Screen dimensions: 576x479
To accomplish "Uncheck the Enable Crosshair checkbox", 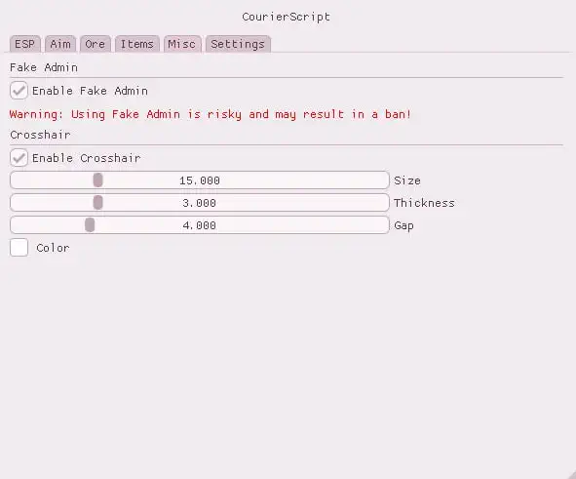I will tap(19, 158).
